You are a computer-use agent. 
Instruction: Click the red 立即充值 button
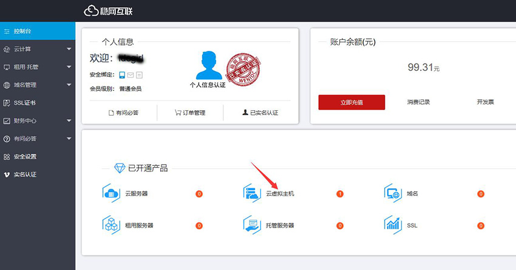tap(351, 102)
